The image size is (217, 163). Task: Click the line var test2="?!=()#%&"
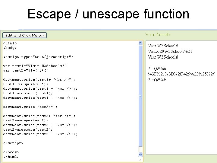[x=26, y=70]
